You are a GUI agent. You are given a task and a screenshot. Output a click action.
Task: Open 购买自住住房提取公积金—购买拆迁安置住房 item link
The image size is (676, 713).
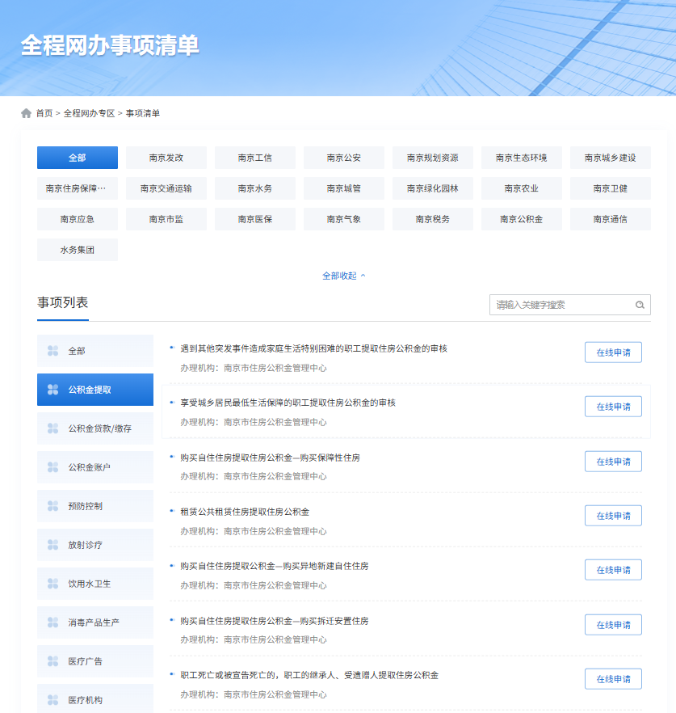pos(275,621)
